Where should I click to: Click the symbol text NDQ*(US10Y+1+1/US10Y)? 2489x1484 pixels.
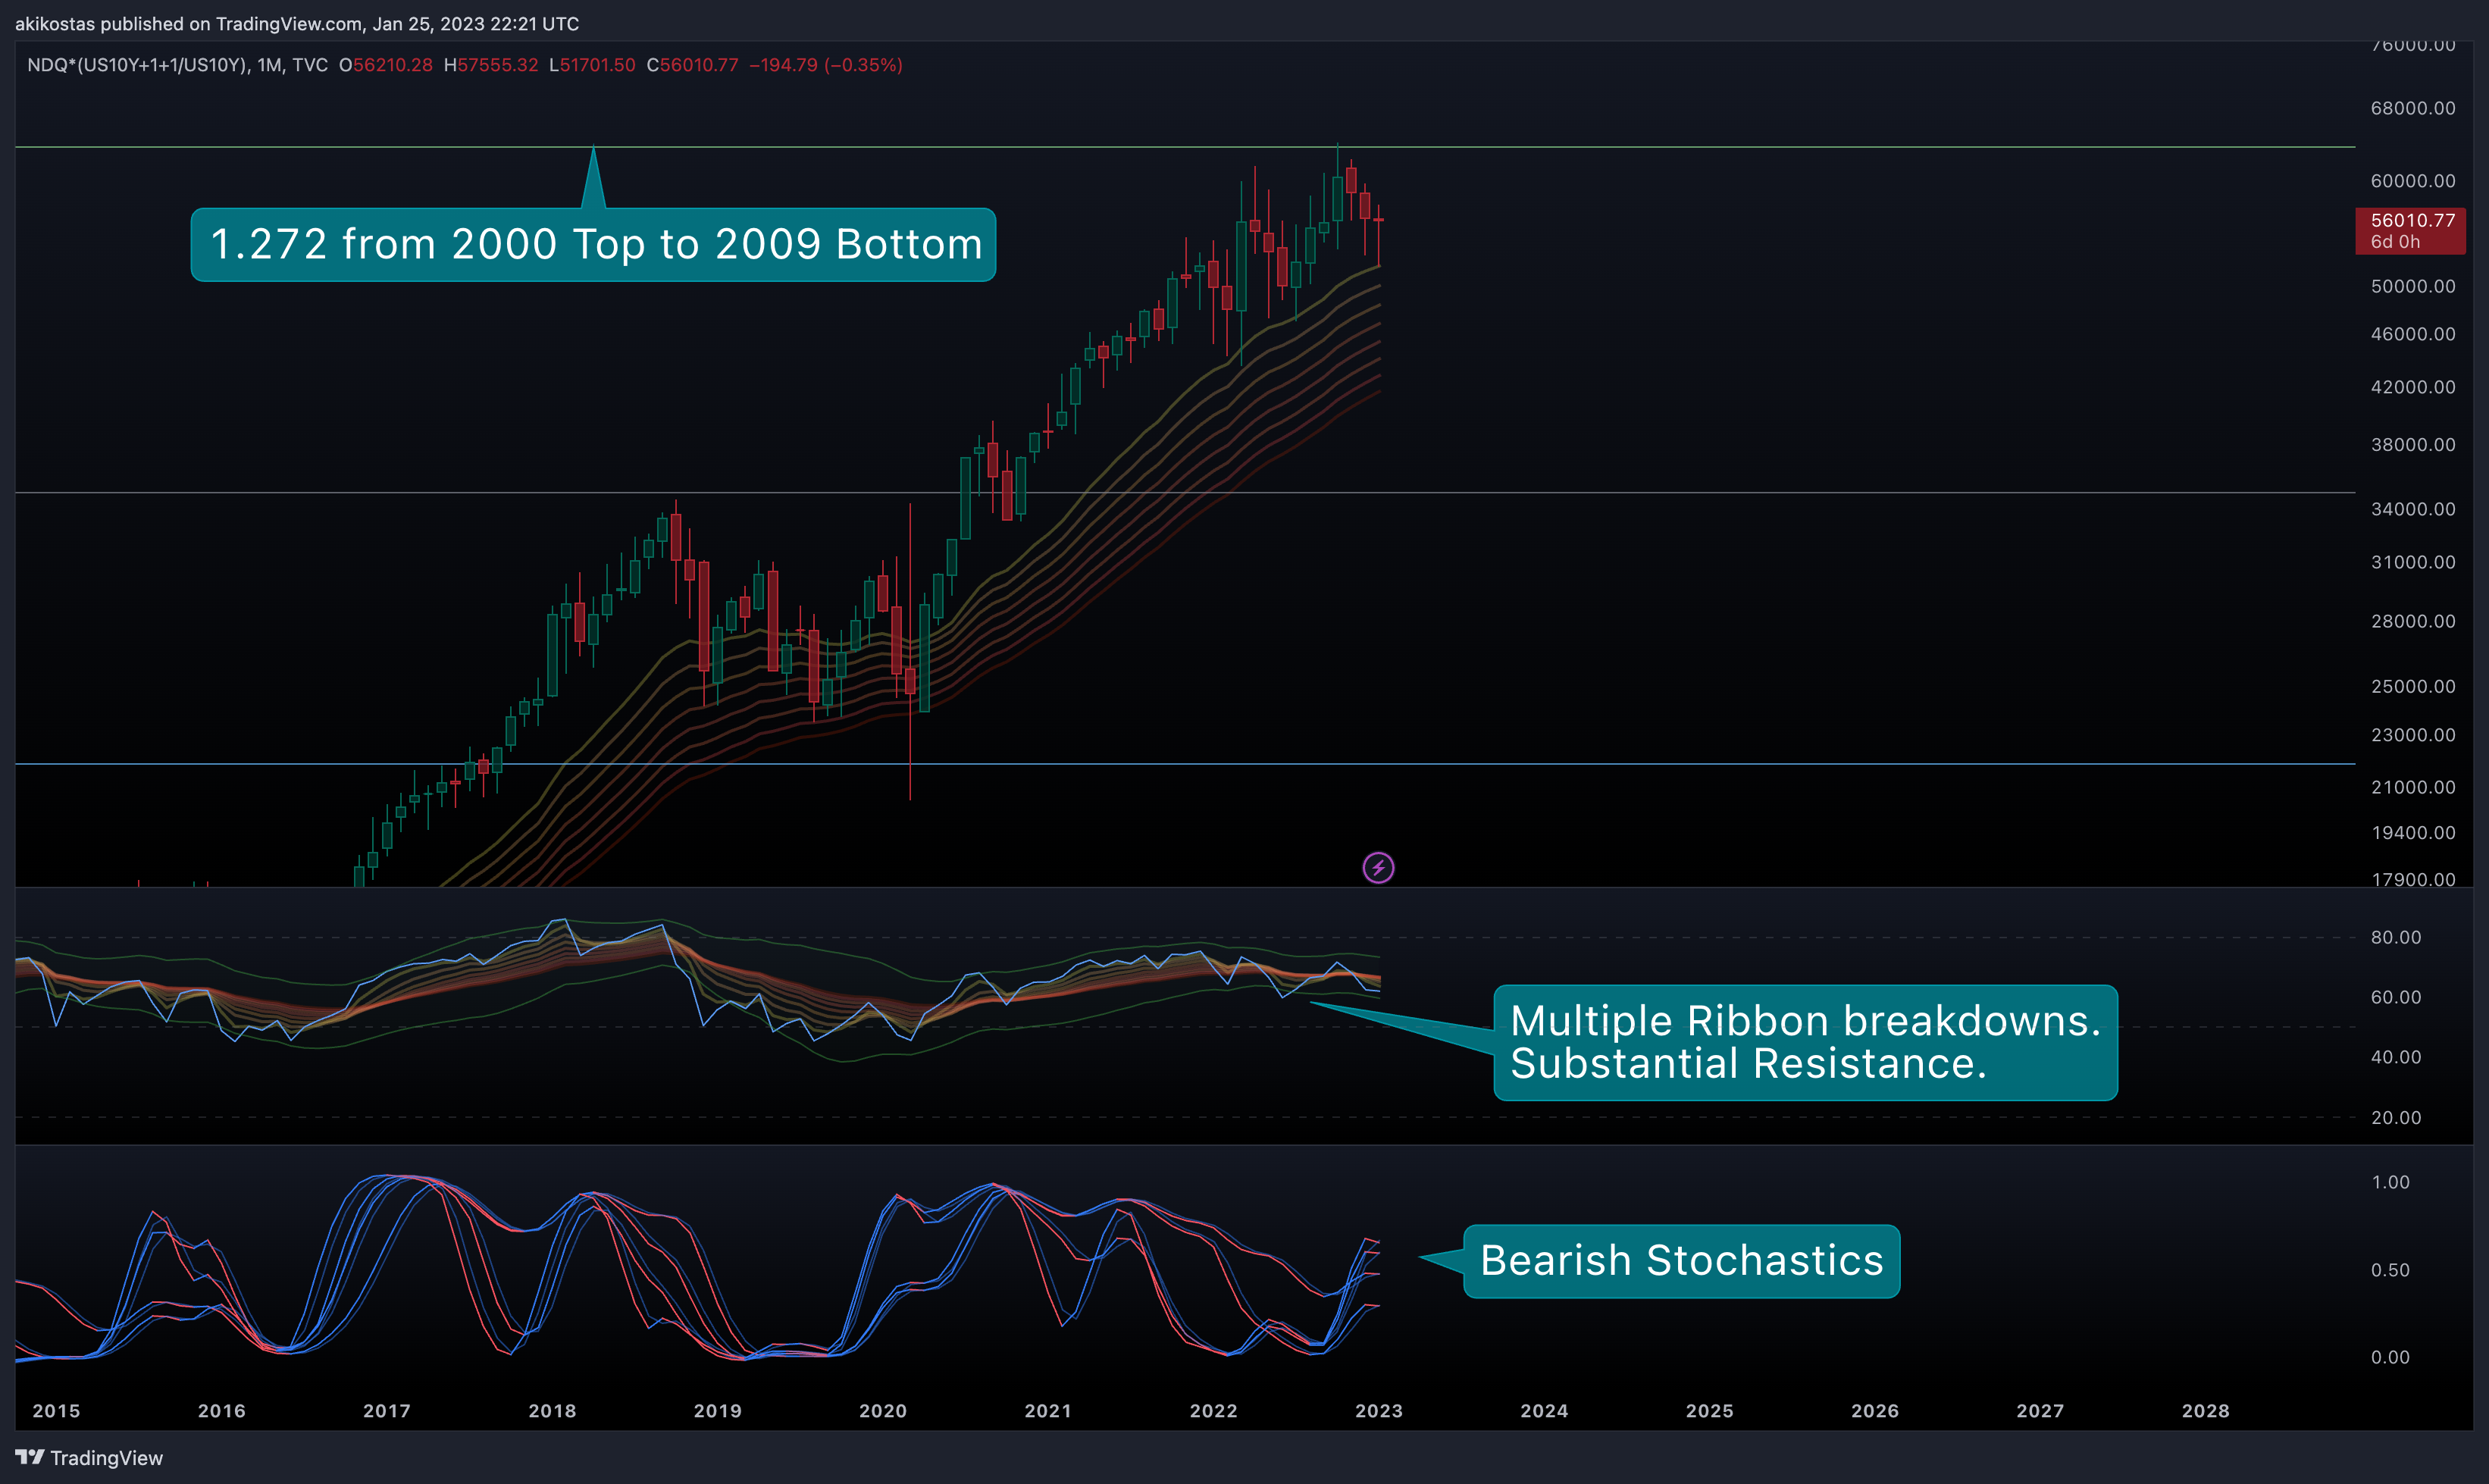coord(138,65)
